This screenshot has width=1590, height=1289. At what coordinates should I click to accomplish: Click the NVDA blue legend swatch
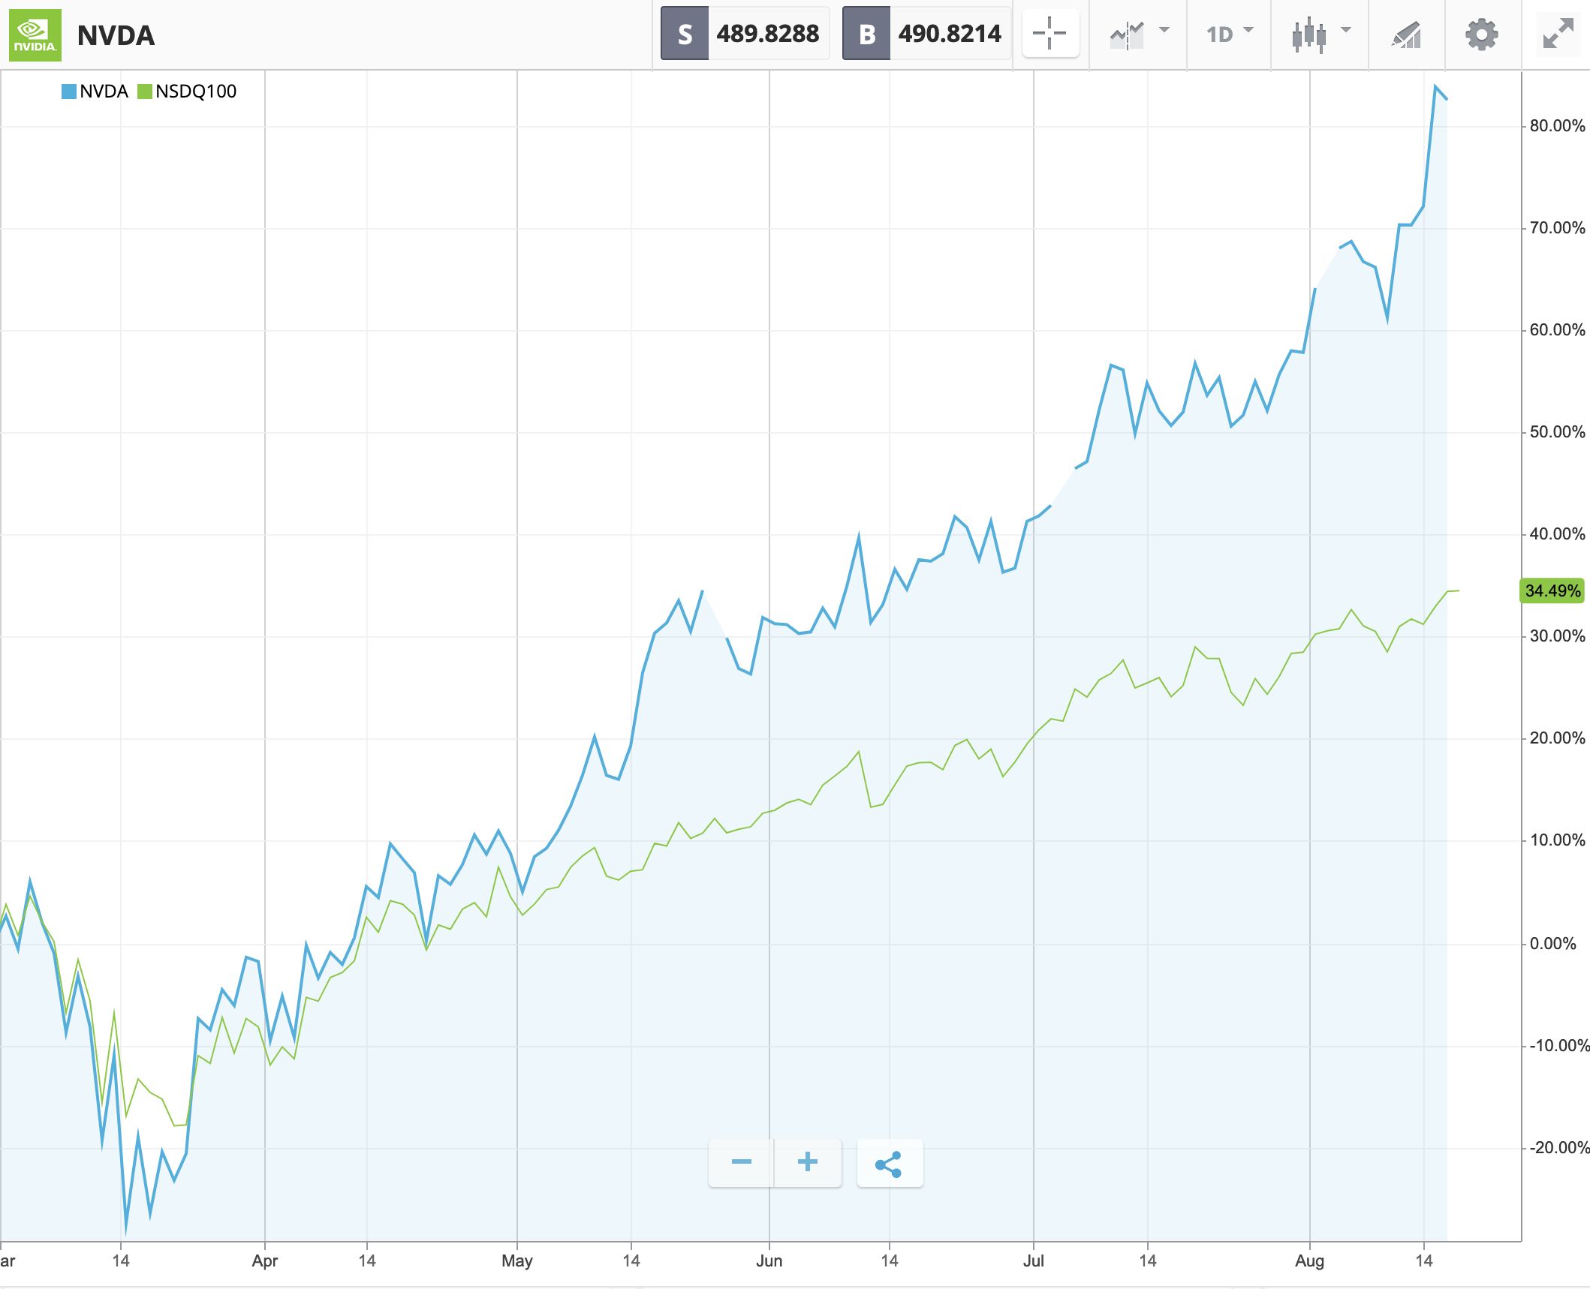tap(68, 92)
